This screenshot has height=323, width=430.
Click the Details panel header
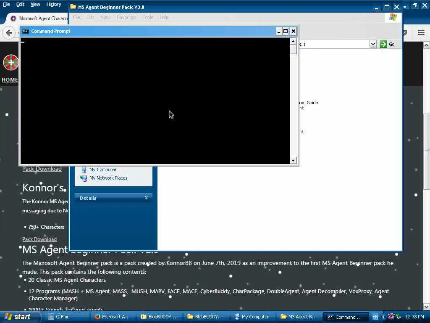click(x=113, y=198)
